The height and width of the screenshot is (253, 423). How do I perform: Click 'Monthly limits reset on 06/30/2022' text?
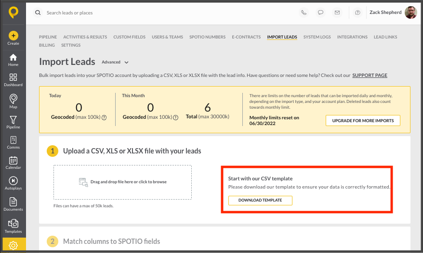pyautogui.click(x=274, y=120)
